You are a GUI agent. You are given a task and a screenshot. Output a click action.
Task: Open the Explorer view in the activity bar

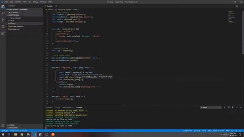[x=3, y=7]
